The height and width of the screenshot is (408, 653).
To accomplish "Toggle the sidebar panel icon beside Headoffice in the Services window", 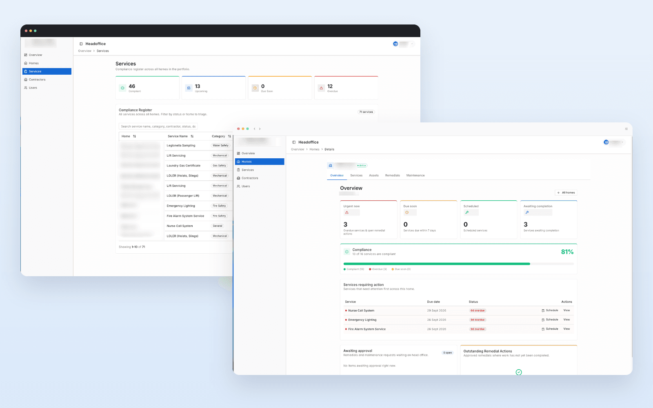I will pyautogui.click(x=81, y=44).
